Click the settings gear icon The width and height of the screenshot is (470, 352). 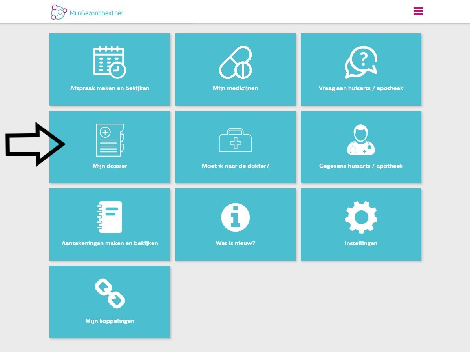coord(361,217)
